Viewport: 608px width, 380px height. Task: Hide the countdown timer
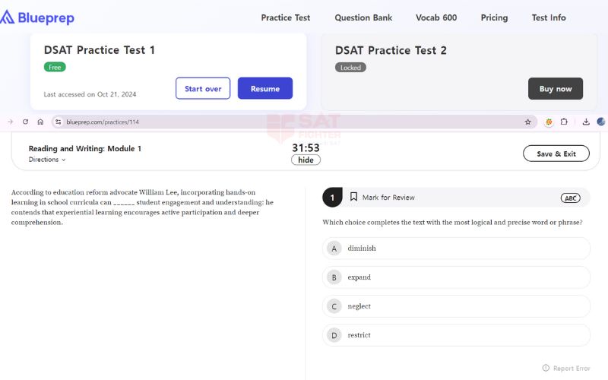pos(306,160)
